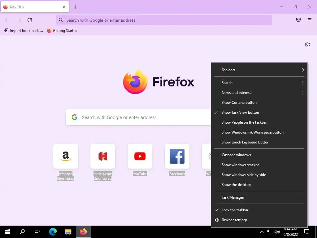The height and width of the screenshot is (238, 317).
Task: Enable Show People on the taskbar
Action: (259, 122)
